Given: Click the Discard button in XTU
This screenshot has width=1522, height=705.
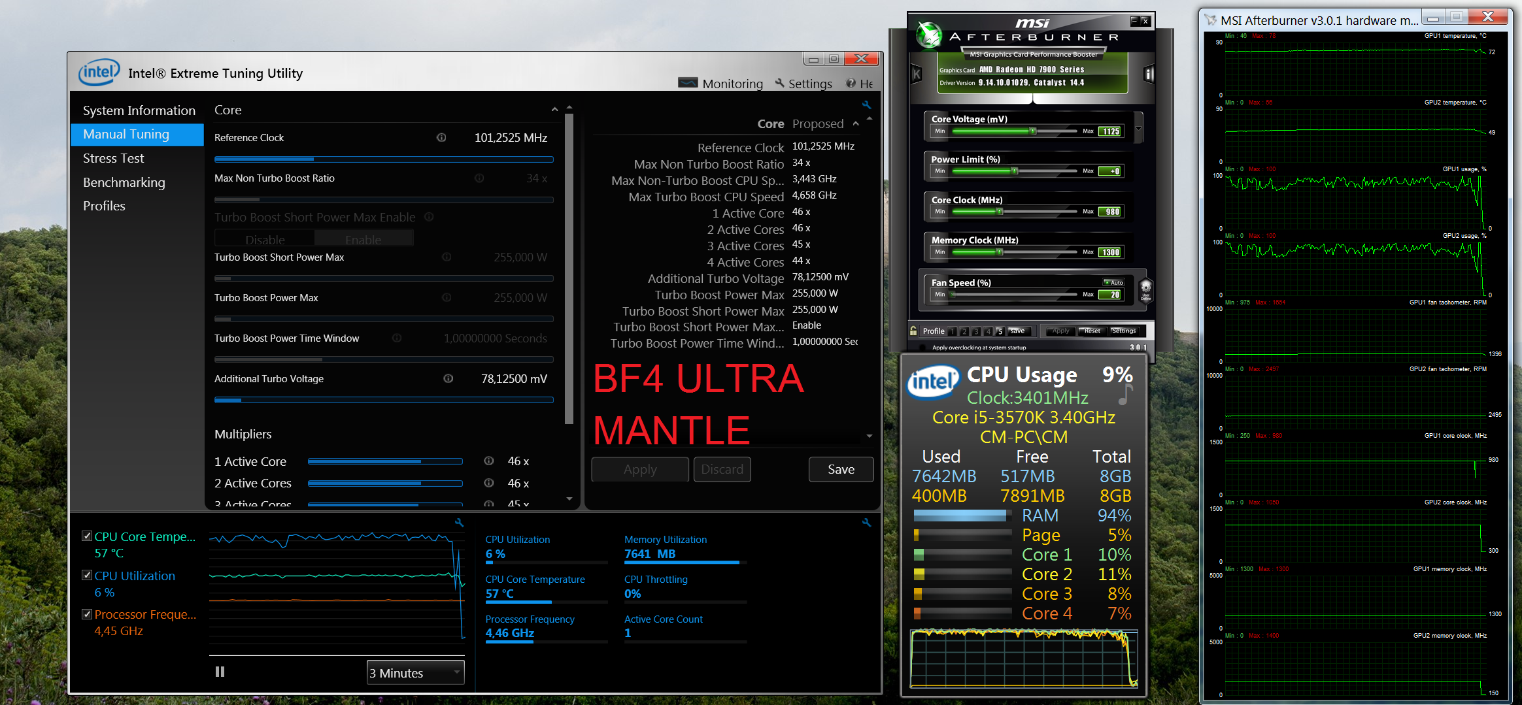Looking at the screenshot, I should click(722, 469).
